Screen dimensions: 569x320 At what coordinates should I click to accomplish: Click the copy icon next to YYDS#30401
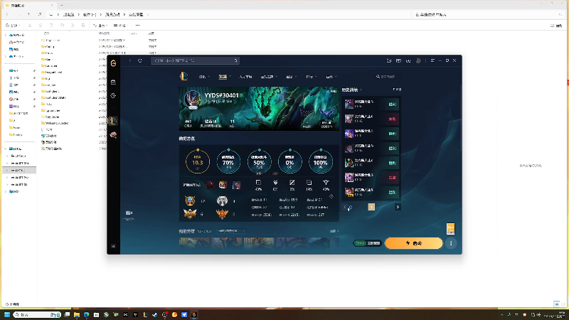pyautogui.click(x=241, y=95)
